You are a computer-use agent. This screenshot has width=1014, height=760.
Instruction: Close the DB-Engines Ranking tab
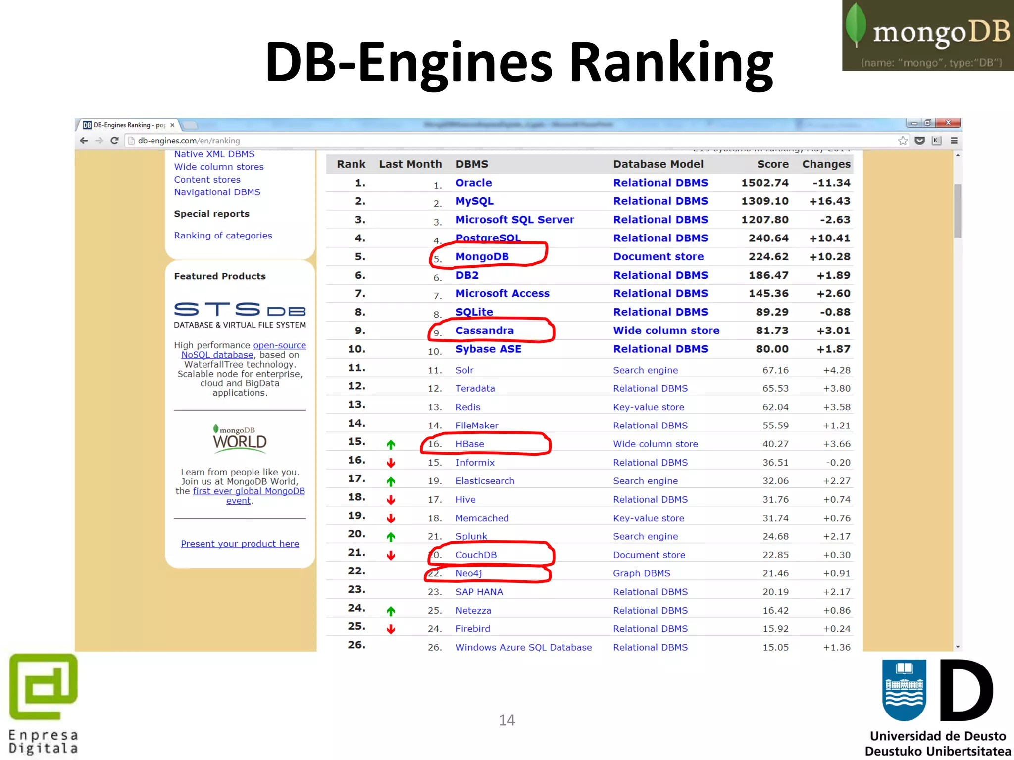tap(172, 125)
